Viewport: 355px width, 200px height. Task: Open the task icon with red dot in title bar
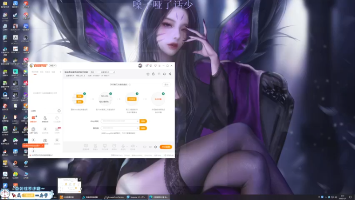147,65
